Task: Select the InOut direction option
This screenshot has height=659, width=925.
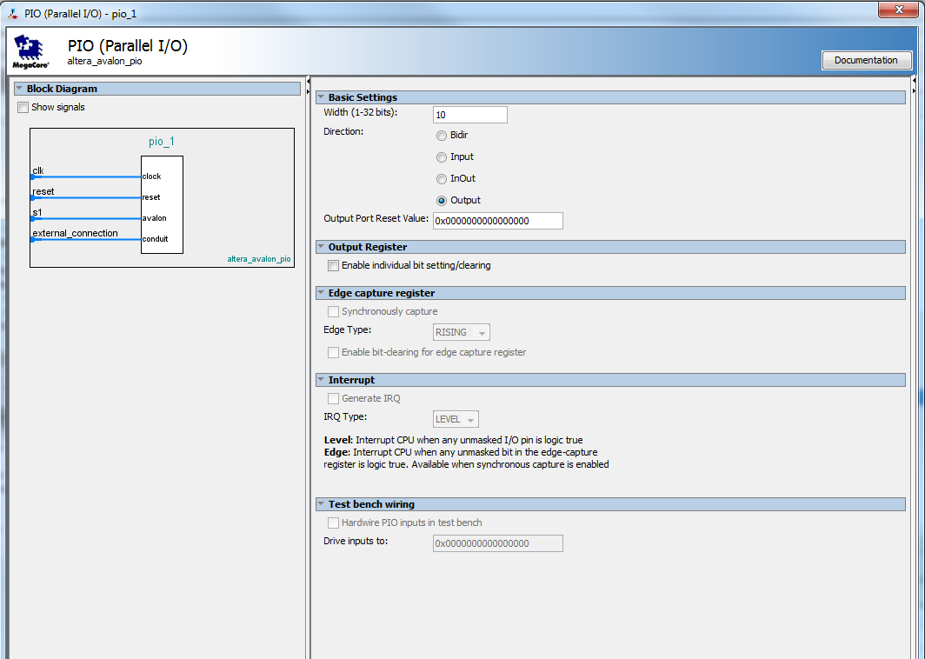Action: pos(442,179)
